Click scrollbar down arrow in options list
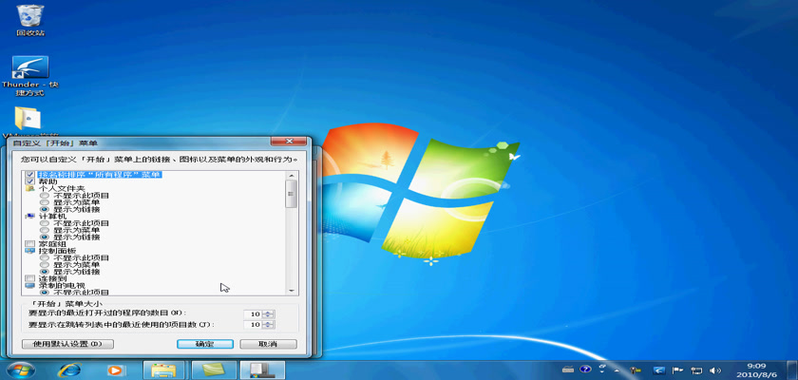 (292, 289)
